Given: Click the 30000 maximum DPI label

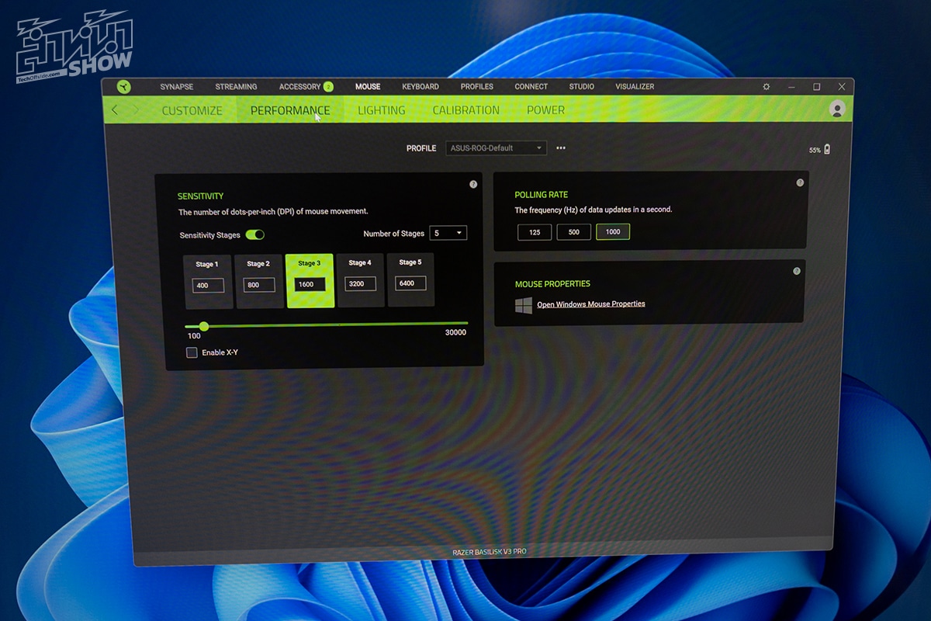Looking at the screenshot, I should [x=455, y=333].
